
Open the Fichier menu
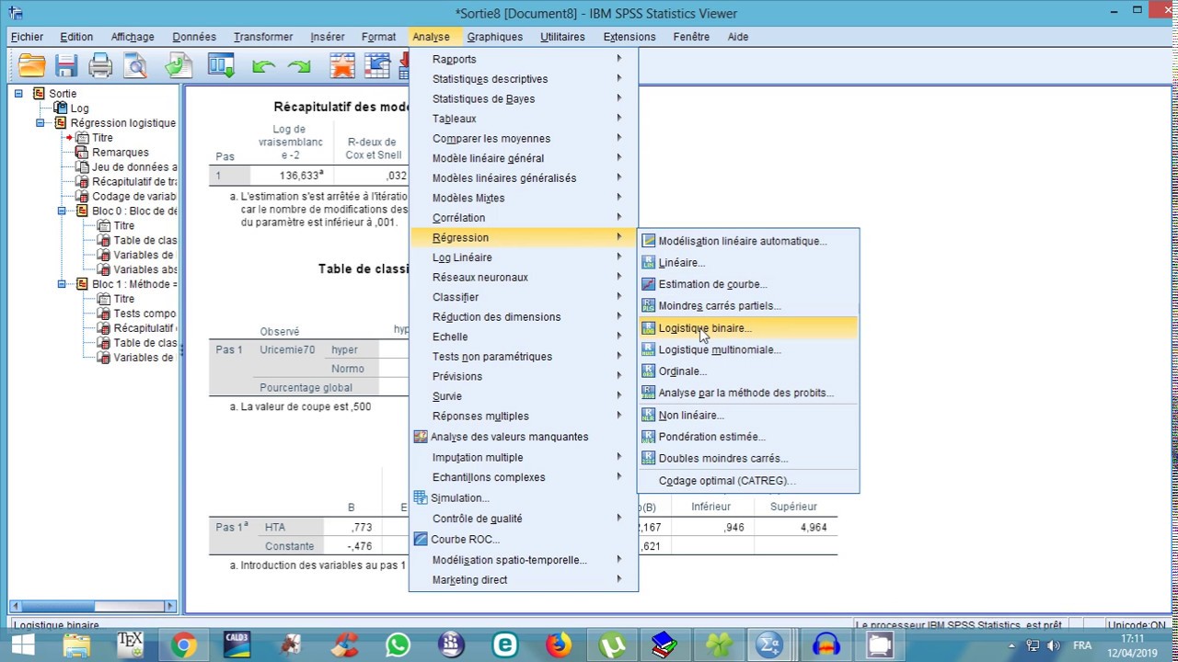point(27,37)
